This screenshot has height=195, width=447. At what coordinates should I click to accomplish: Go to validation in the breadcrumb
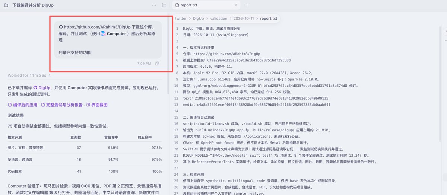[x=219, y=18]
